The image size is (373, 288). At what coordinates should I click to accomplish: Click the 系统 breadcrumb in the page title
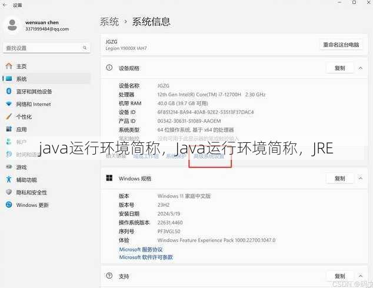tap(109, 22)
